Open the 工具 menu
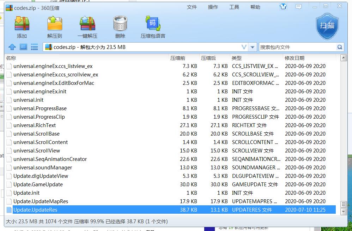The width and height of the screenshot is (352, 231). click(x=234, y=6)
